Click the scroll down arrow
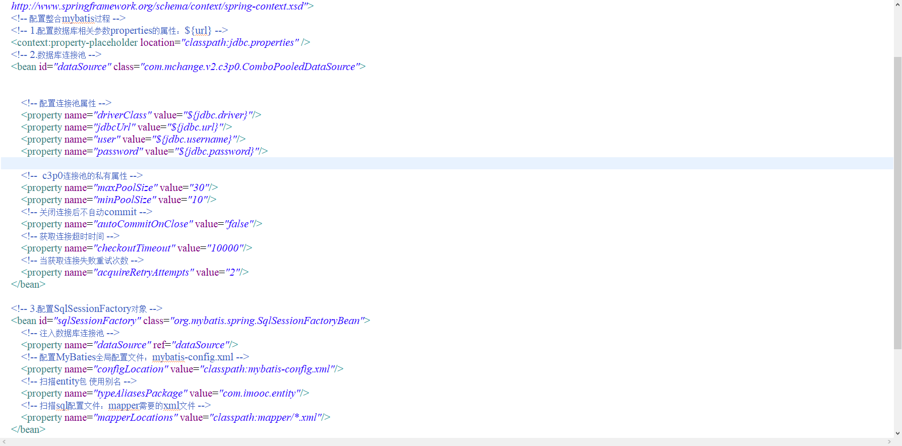 897,433
